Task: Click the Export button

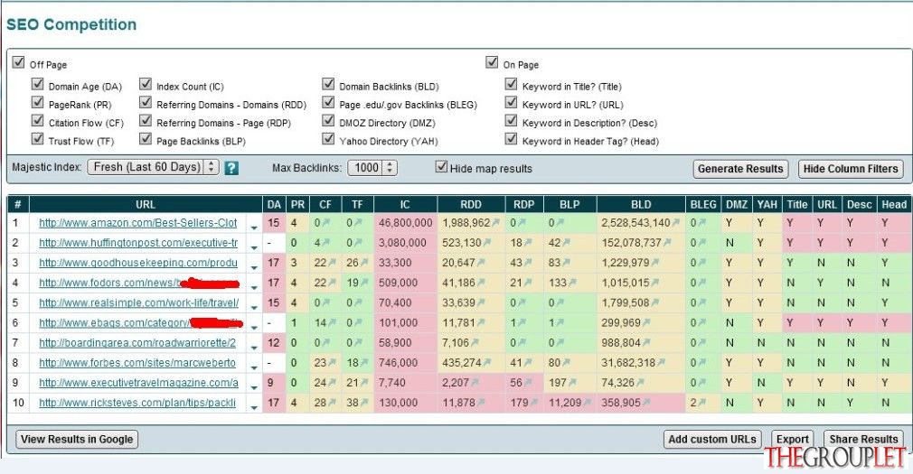Action: (793, 439)
